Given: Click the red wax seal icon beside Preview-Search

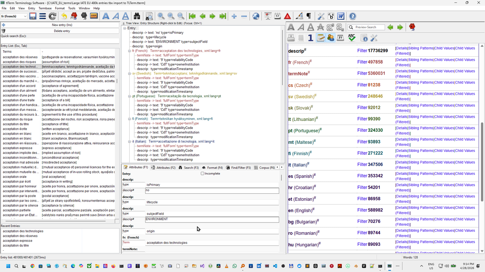Looking at the screenshot, I should coord(413,27).
